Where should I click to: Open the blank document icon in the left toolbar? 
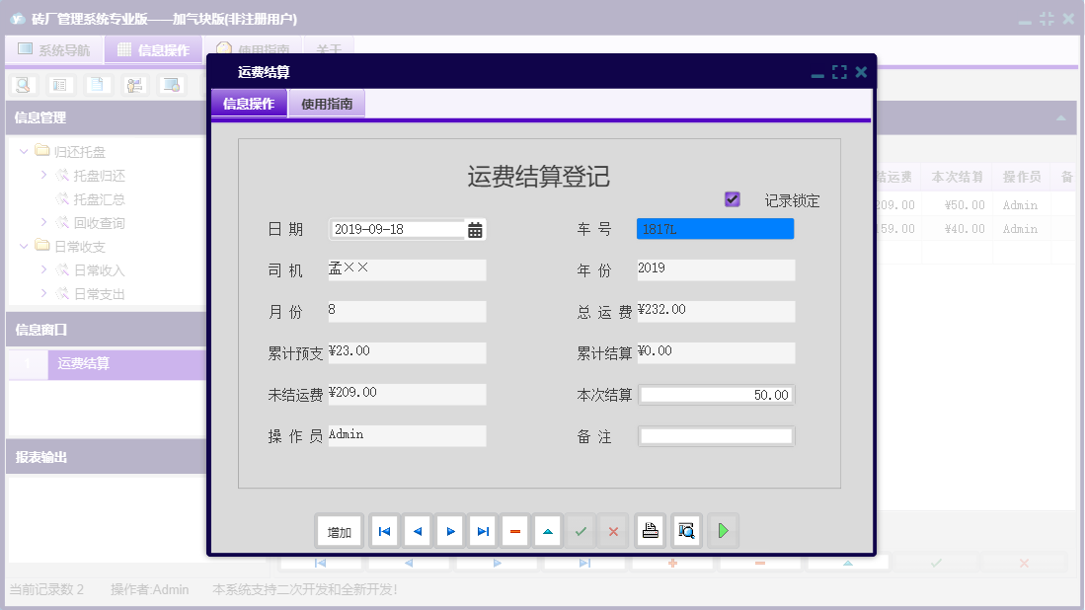click(x=96, y=85)
